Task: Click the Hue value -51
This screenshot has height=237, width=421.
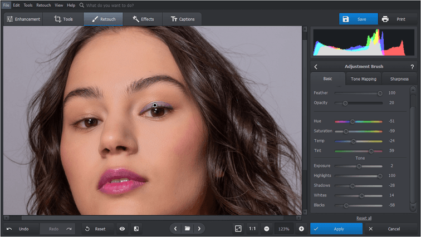Action: 391,121
